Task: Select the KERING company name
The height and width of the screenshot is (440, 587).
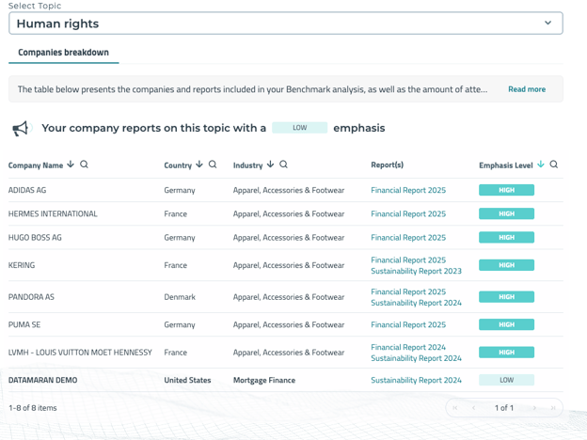Action: (x=22, y=265)
